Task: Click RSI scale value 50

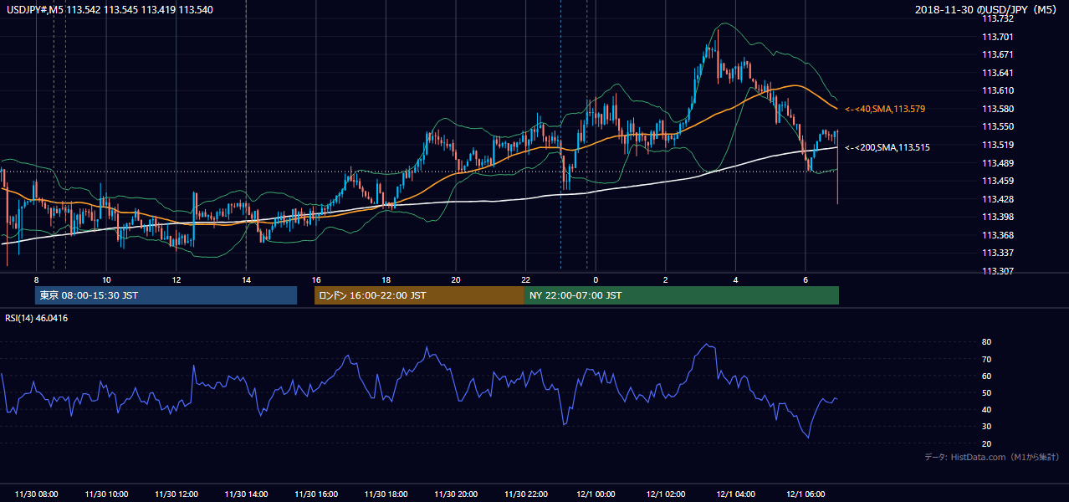Action: click(987, 392)
